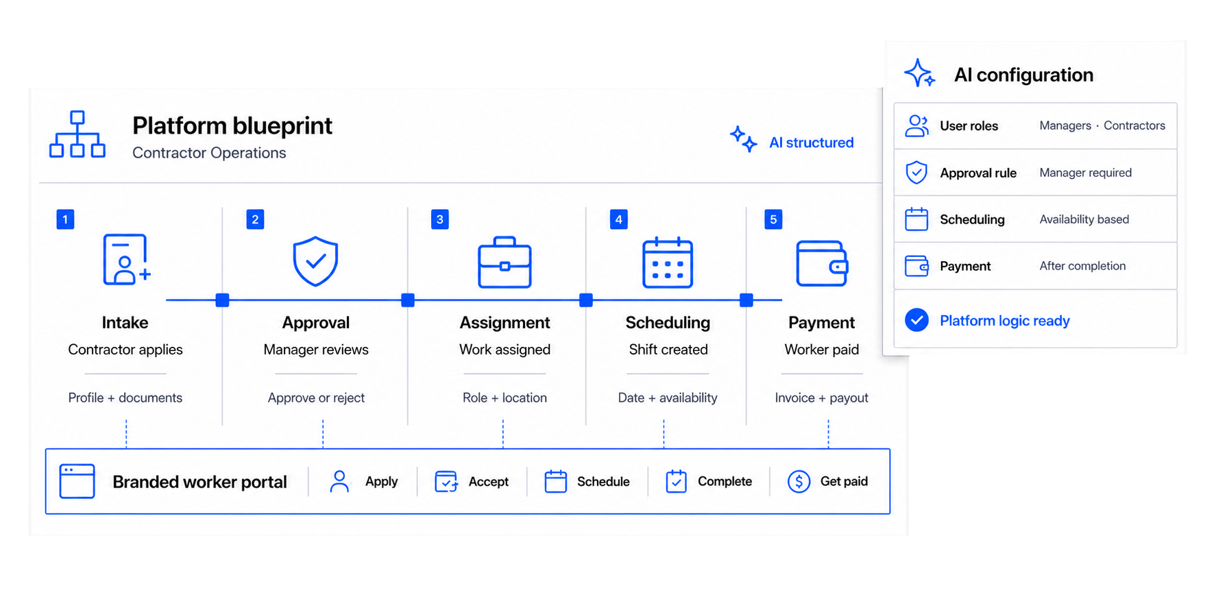The image size is (1216, 608).
Task: Click the 'Profile + documents' text
Action: (125, 398)
